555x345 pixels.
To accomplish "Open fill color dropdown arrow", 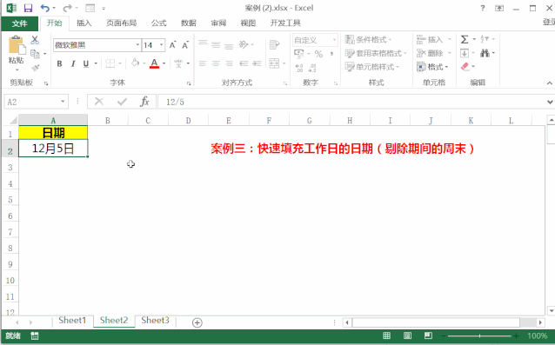I will click(144, 63).
